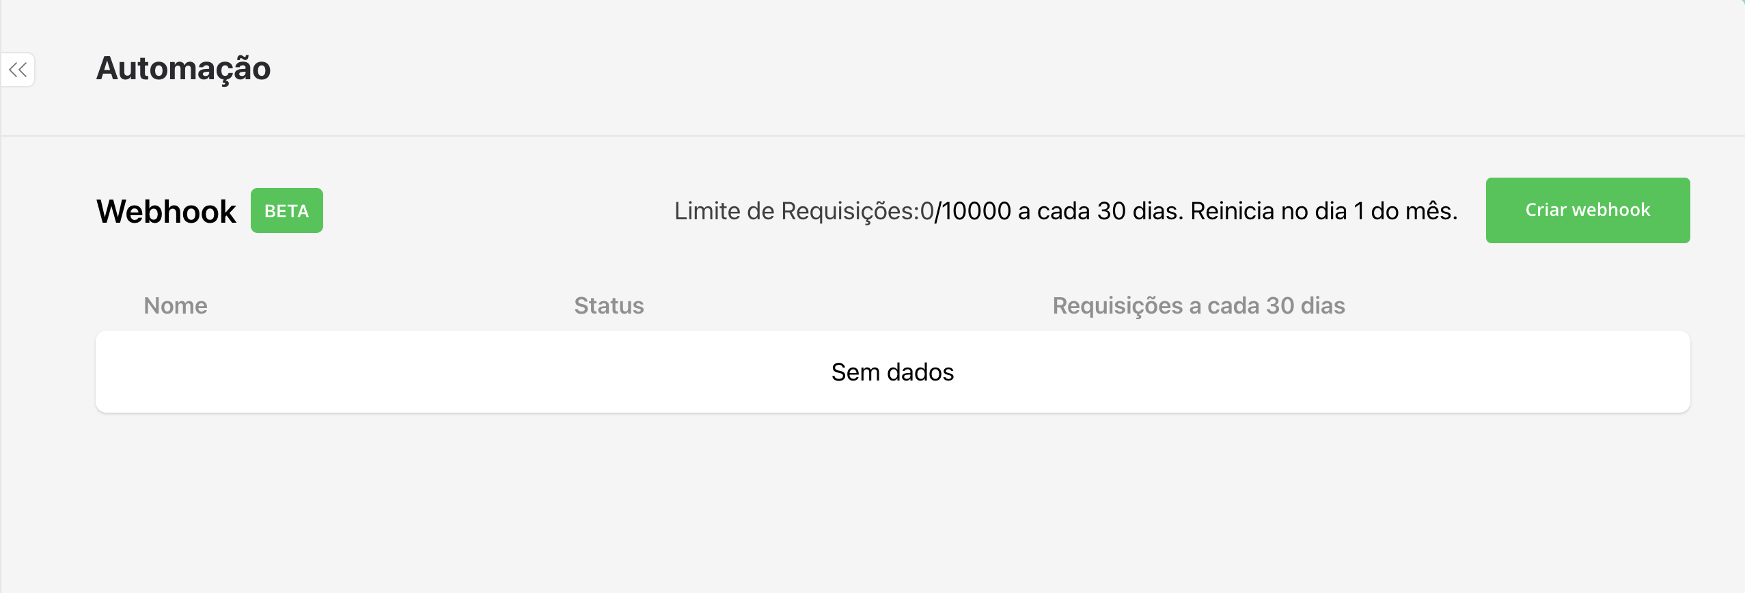This screenshot has height=593, width=1745.
Task: Select the Automação page title
Action: coord(183,68)
